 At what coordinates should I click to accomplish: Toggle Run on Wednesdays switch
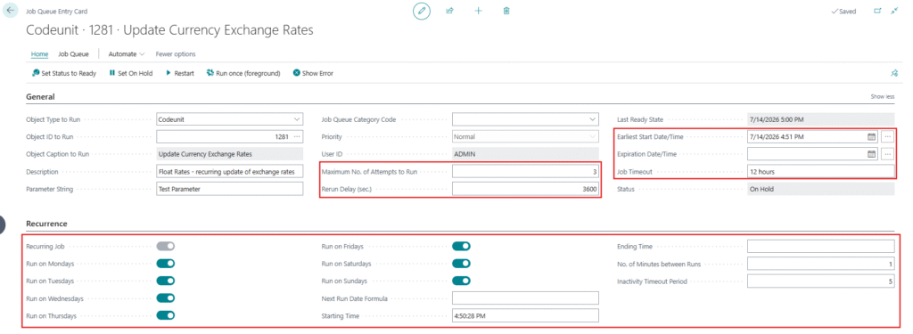click(165, 298)
